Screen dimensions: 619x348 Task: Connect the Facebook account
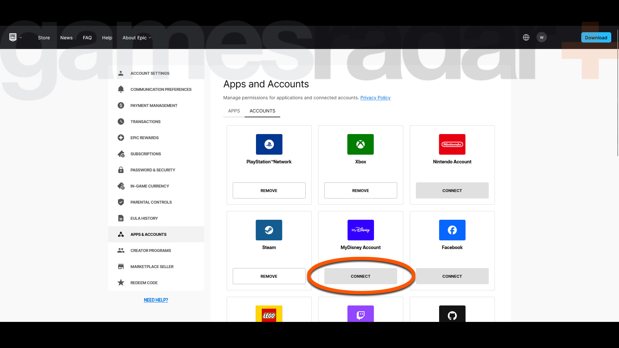452,276
